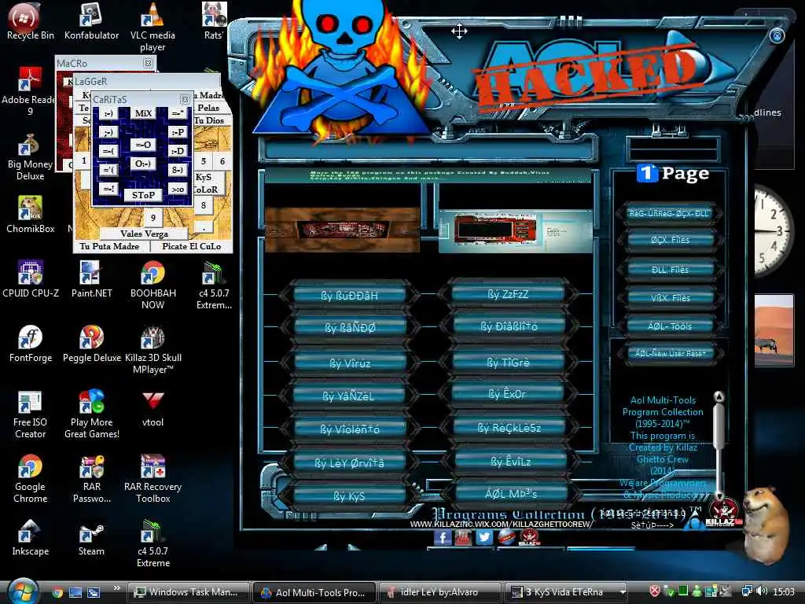Screen dimensions: 805x604
Task: Open BOOHBAH NOW Chrome shortcut
Action: tap(153, 285)
